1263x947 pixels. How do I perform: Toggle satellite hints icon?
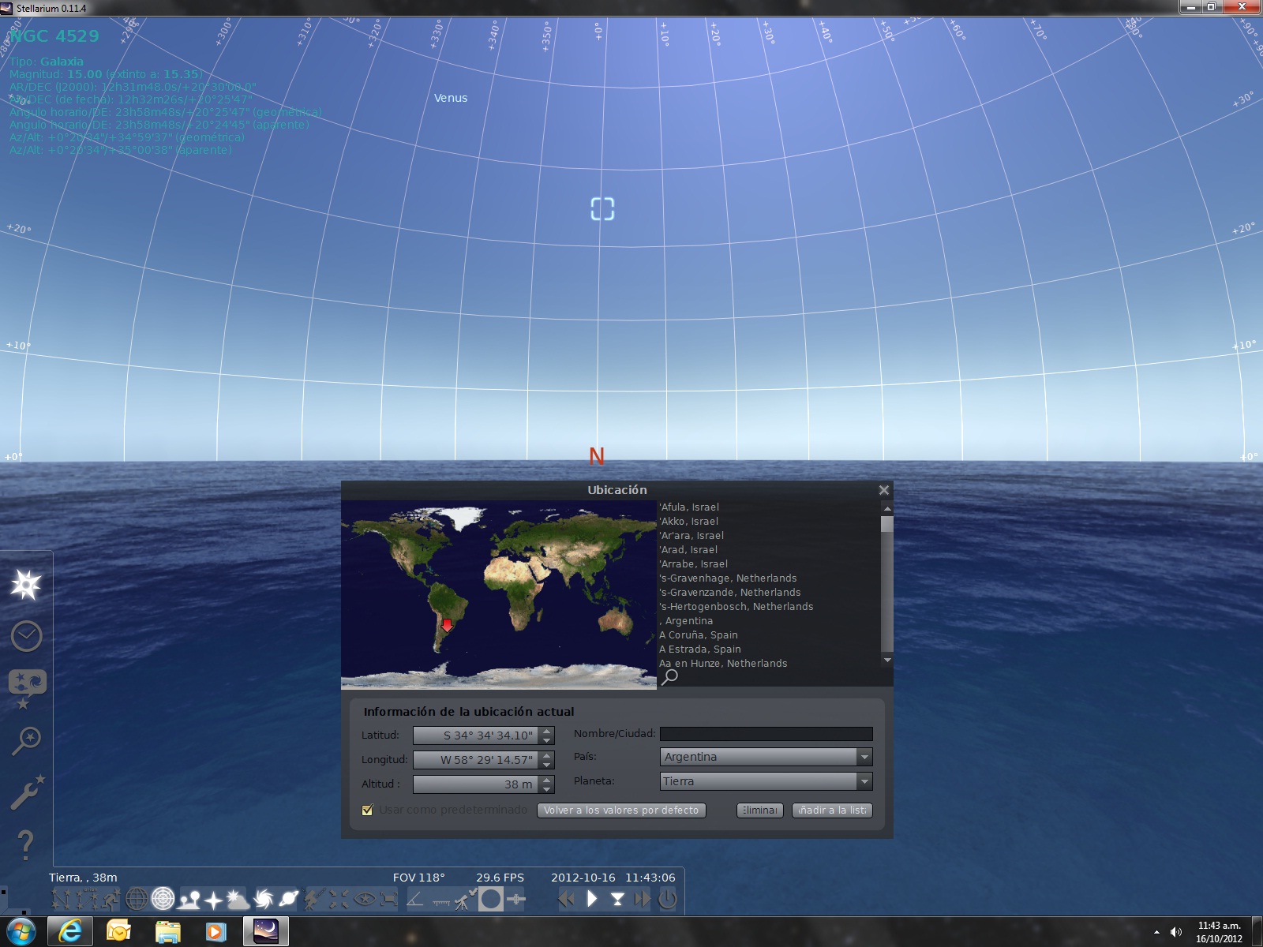click(516, 898)
